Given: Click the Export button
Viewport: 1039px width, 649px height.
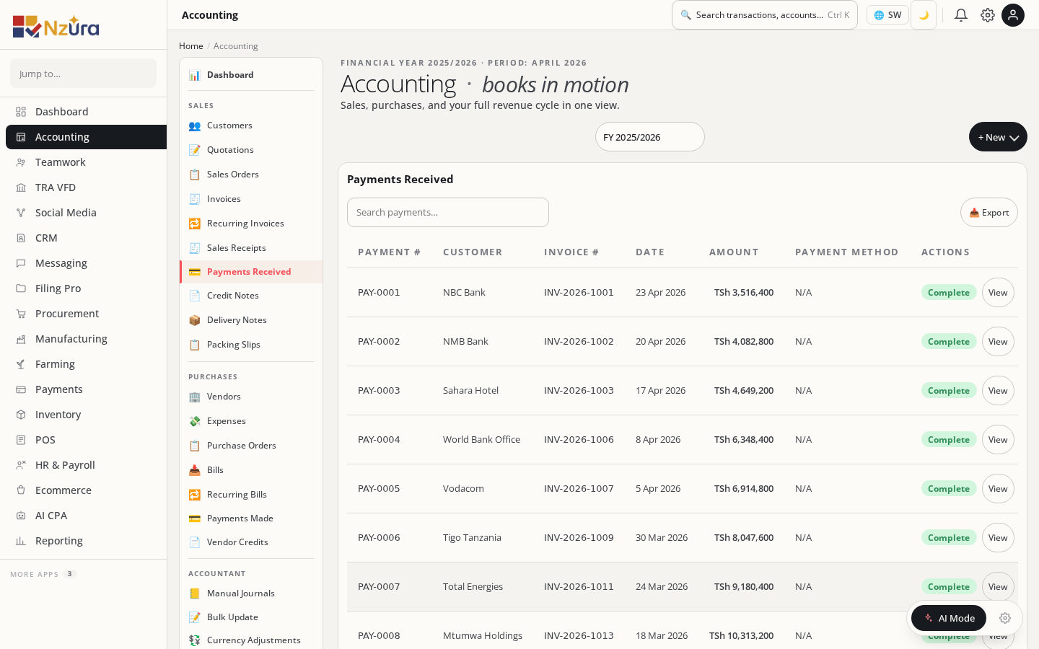Looking at the screenshot, I should click(989, 213).
